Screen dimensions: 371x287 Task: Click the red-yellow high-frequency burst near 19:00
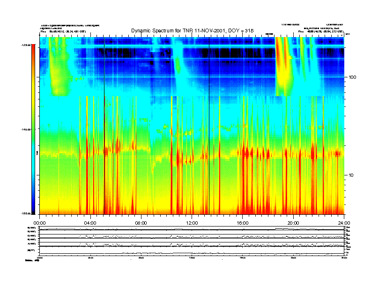point(284,68)
